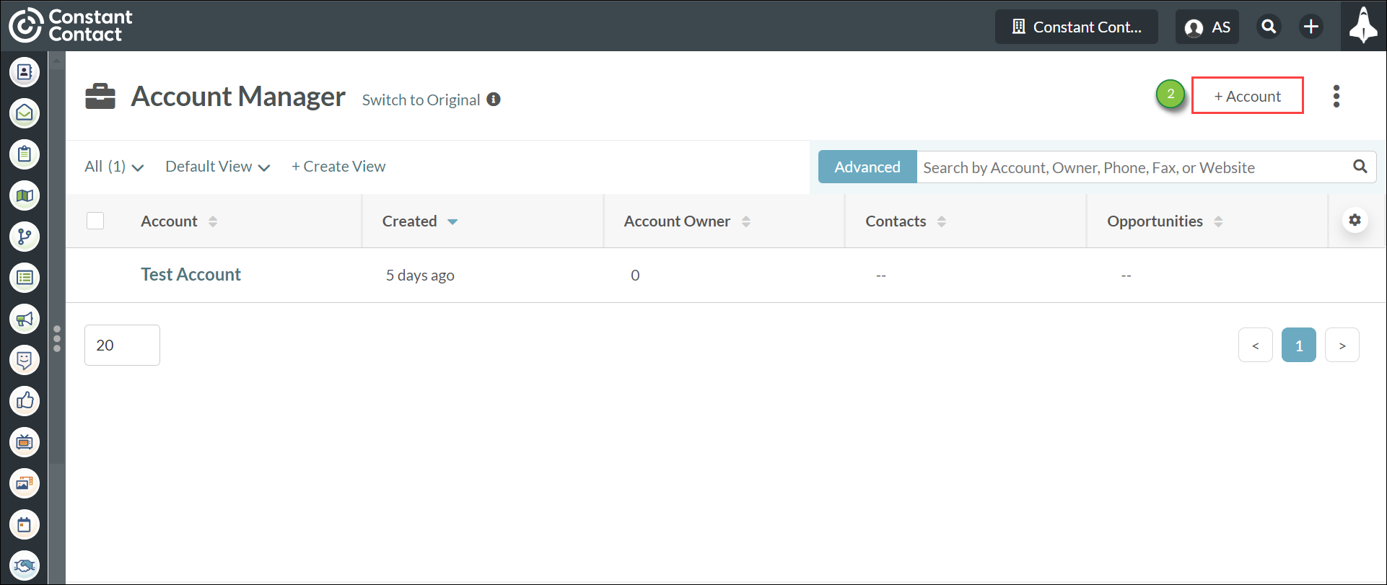
Task: Click the sidebar three-dot expand handle
Action: (57, 339)
